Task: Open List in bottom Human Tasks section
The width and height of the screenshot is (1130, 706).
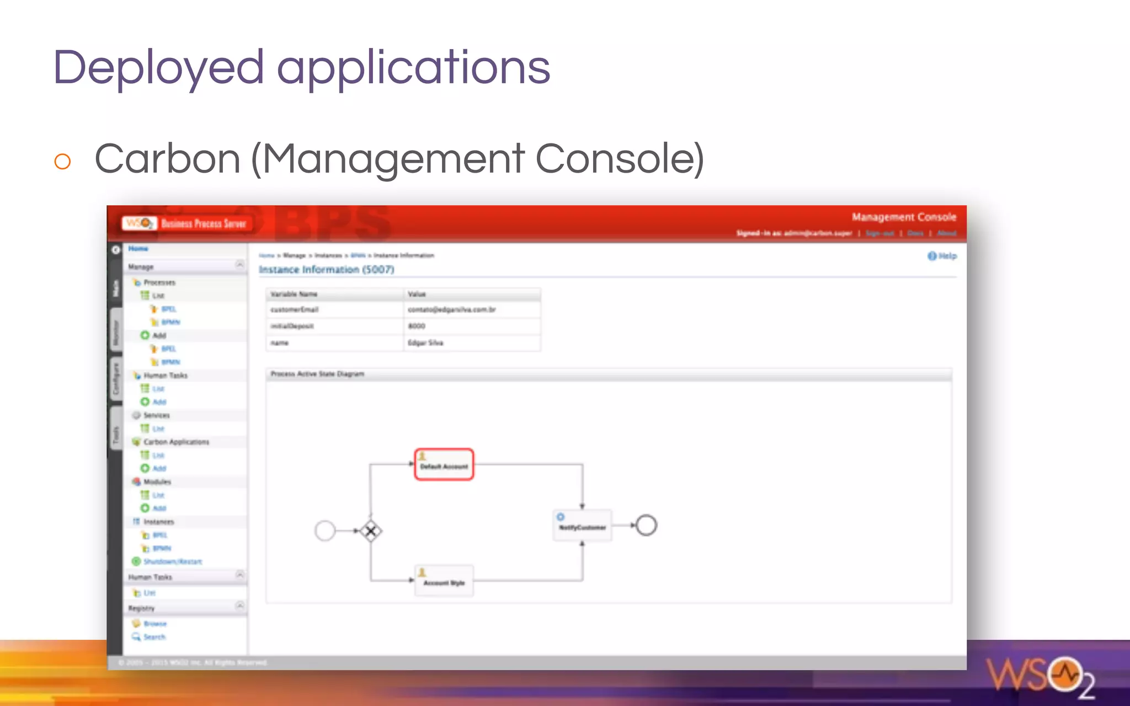Action: 150,593
